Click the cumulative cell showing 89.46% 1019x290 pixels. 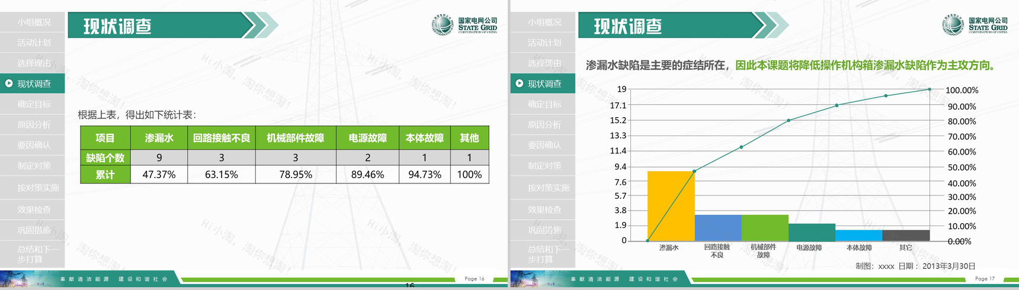coord(367,175)
